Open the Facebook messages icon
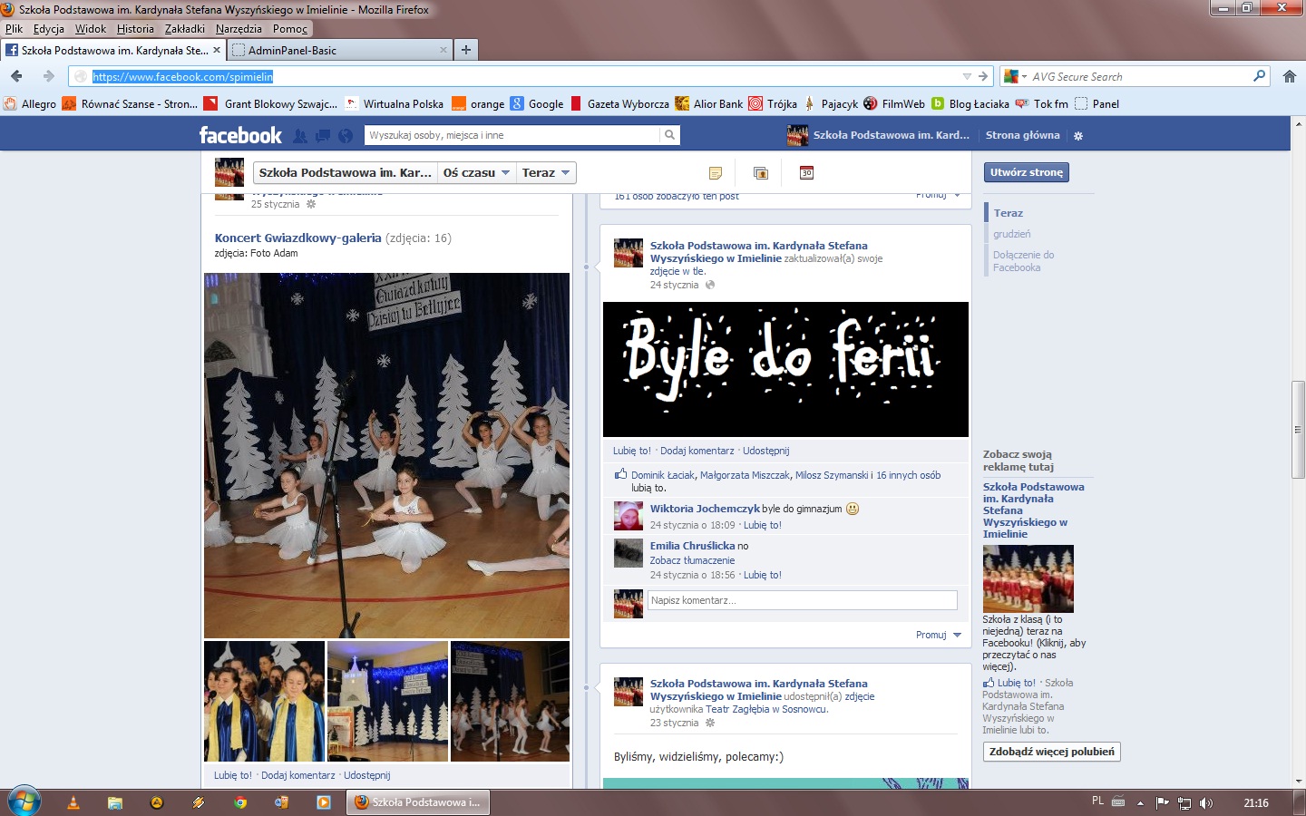1306x816 pixels. pos(323,136)
